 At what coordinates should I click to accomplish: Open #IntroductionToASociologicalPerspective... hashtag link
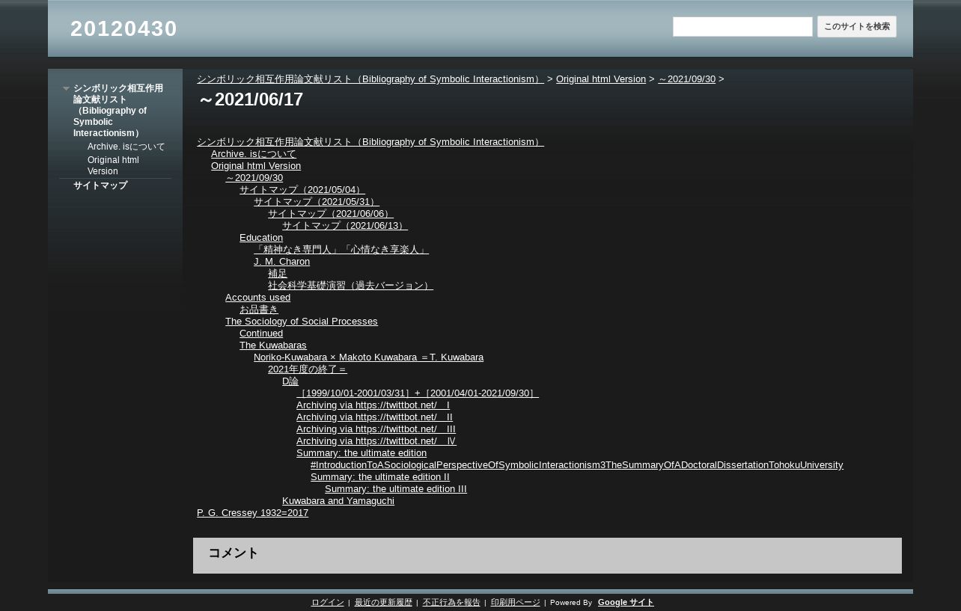pyautogui.click(x=577, y=465)
